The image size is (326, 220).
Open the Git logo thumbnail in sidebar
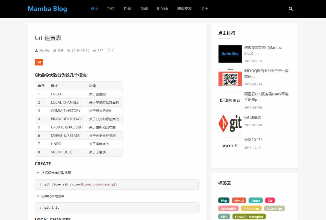pyautogui.click(x=230, y=123)
